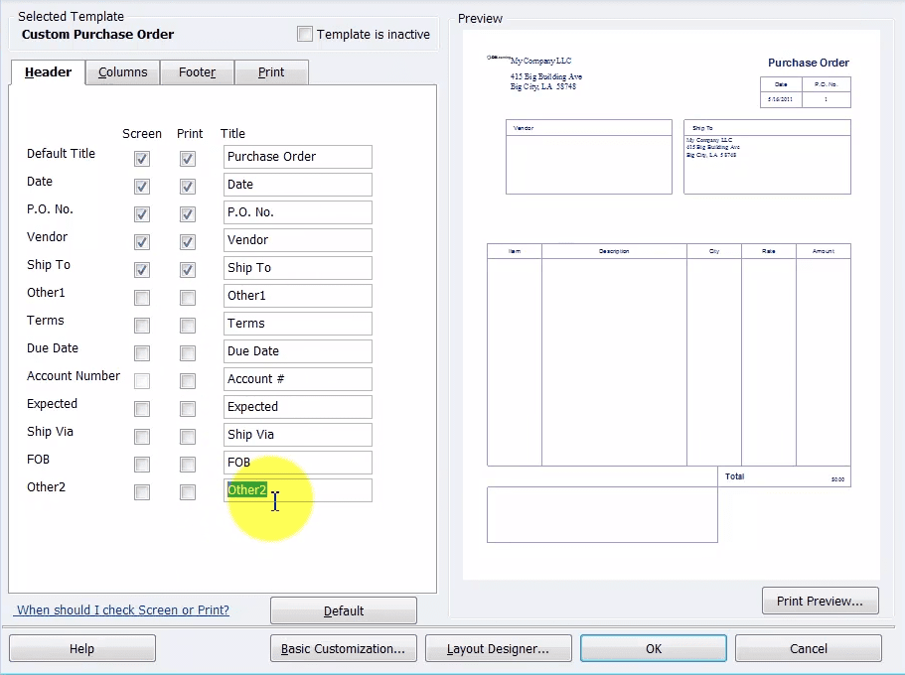
Task: Open the Screen or Print help link
Action: (x=123, y=610)
